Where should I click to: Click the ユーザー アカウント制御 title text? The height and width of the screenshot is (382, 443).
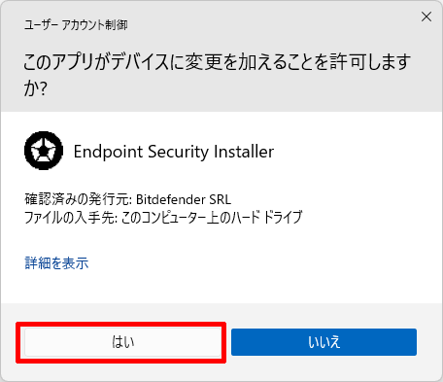coord(76,24)
